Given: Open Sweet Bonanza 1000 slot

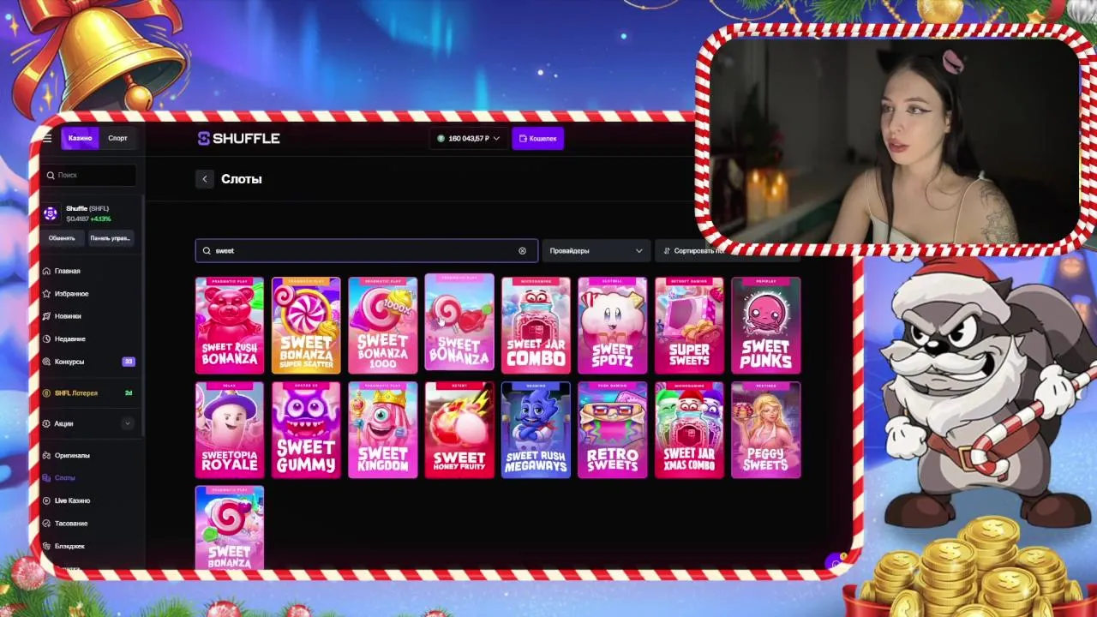Looking at the screenshot, I should tap(383, 325).
